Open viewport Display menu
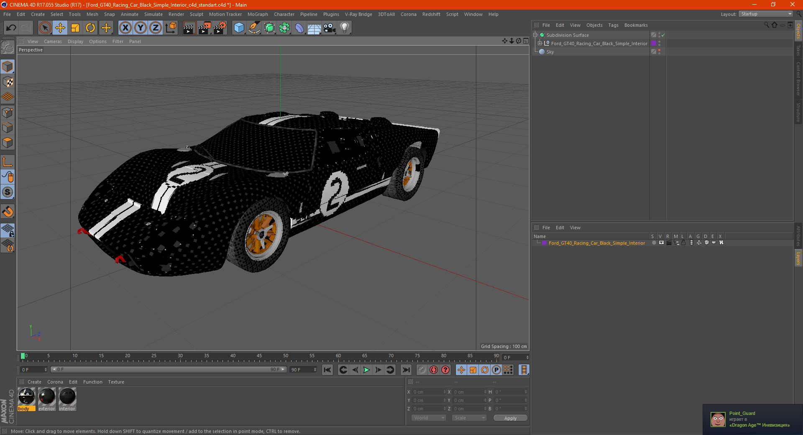This screenshot has height=435, width=803. coord(75,41)
